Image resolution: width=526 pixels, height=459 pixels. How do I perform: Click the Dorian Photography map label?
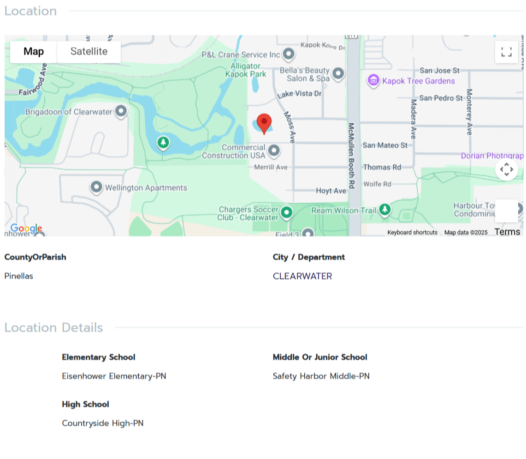point(491,156)
